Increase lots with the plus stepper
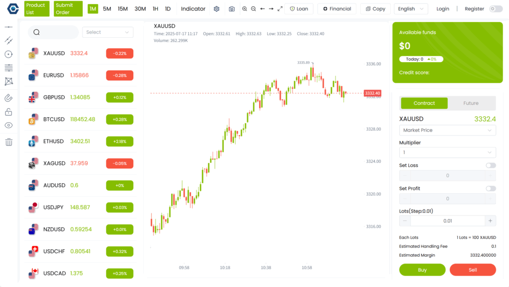The width and height of the screenshot is (509, 287). click(490, 221)
